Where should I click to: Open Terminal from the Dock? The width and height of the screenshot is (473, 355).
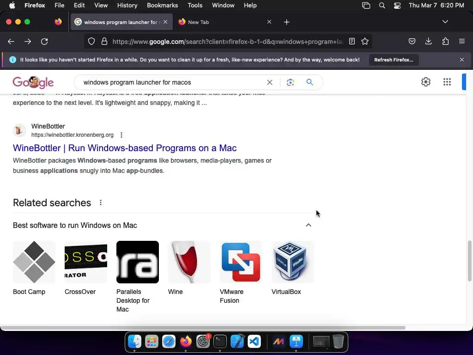click(220, 342)
